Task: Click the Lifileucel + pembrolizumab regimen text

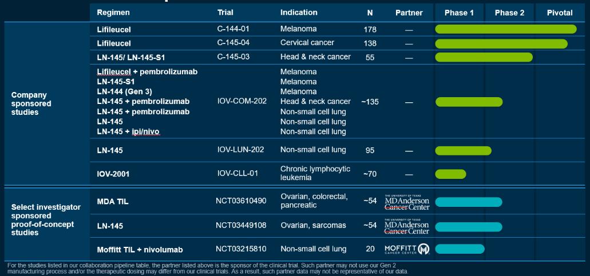Action: (x=147, y=72)
